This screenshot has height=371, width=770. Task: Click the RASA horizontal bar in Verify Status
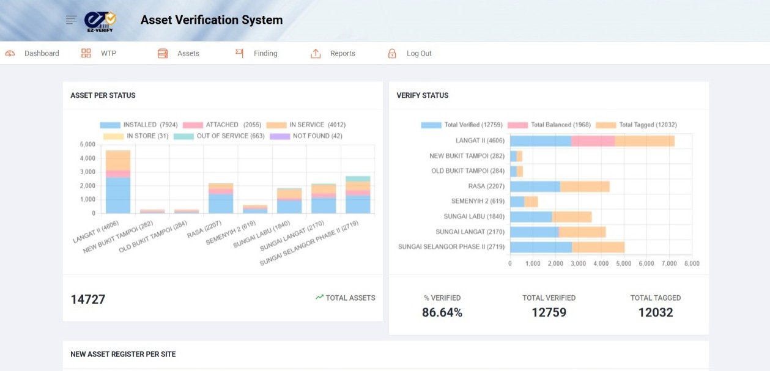pos(560,186)
